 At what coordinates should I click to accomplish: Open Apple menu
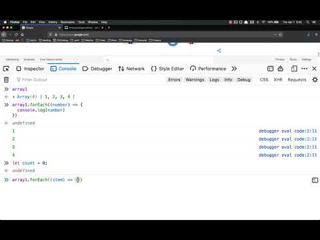click(5, 22)
